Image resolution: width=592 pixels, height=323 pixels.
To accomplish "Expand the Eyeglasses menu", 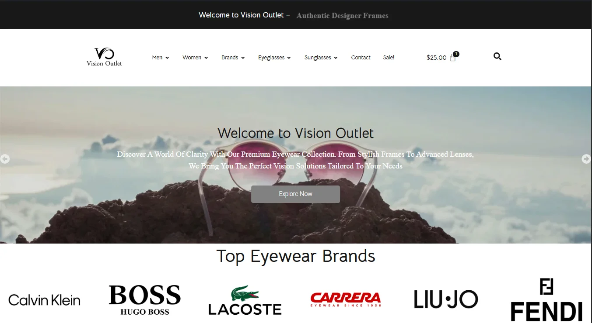I will coord(274,58).
